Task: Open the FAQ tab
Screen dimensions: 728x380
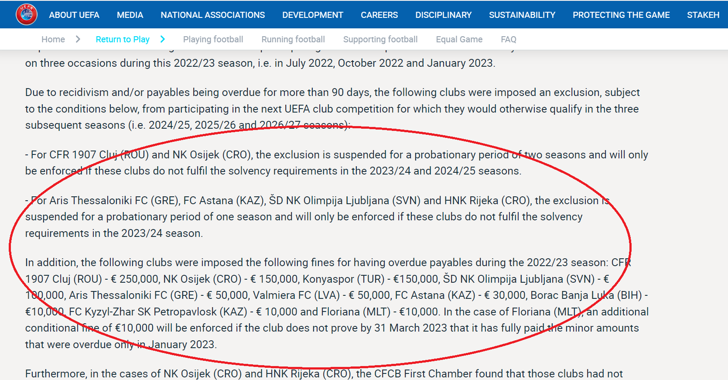Action: click(x=509, y=39)
